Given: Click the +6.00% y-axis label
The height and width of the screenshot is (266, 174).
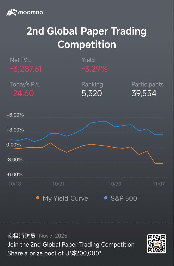Looking at the screenshot, I should tap(15, 115).
